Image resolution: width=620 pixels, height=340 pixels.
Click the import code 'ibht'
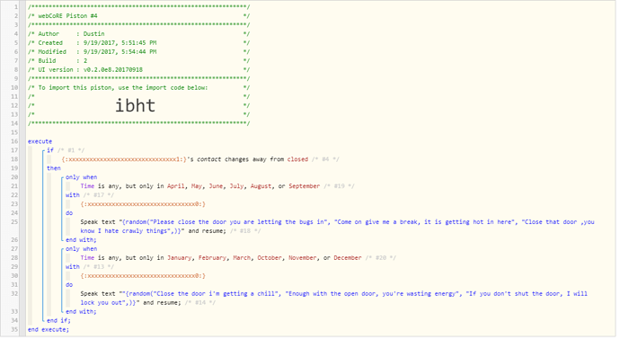tap(135, 105)
